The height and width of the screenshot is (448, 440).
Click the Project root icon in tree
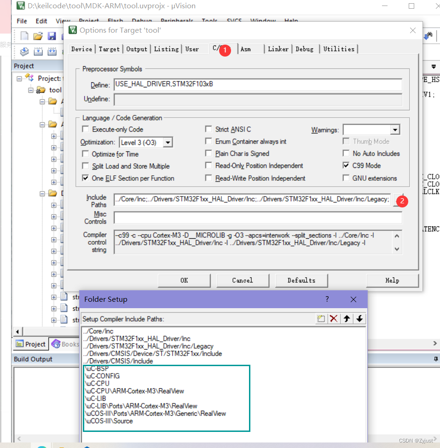(x=29, y=78)
